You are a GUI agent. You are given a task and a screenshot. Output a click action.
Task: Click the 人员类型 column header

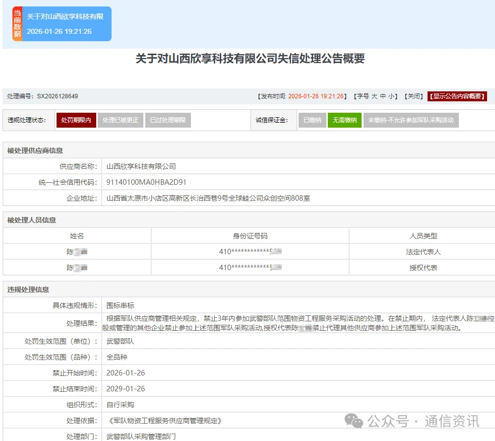coord(423,236)
